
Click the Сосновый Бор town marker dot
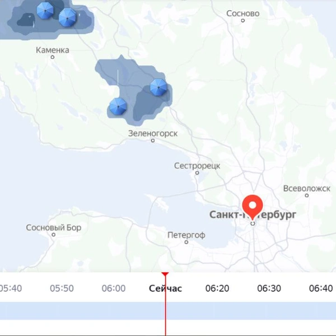coord(54,235)
